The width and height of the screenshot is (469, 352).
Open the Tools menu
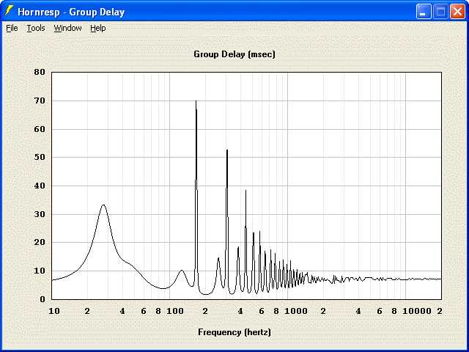[x=36, y=28]
